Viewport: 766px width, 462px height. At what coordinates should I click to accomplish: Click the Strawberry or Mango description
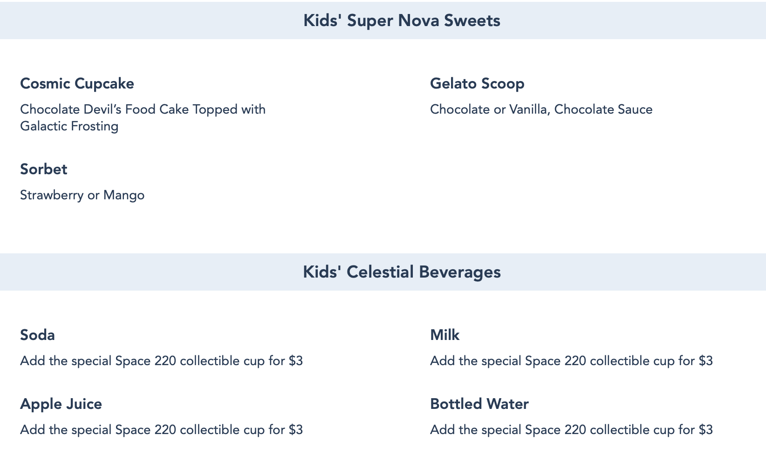(82, 195)
